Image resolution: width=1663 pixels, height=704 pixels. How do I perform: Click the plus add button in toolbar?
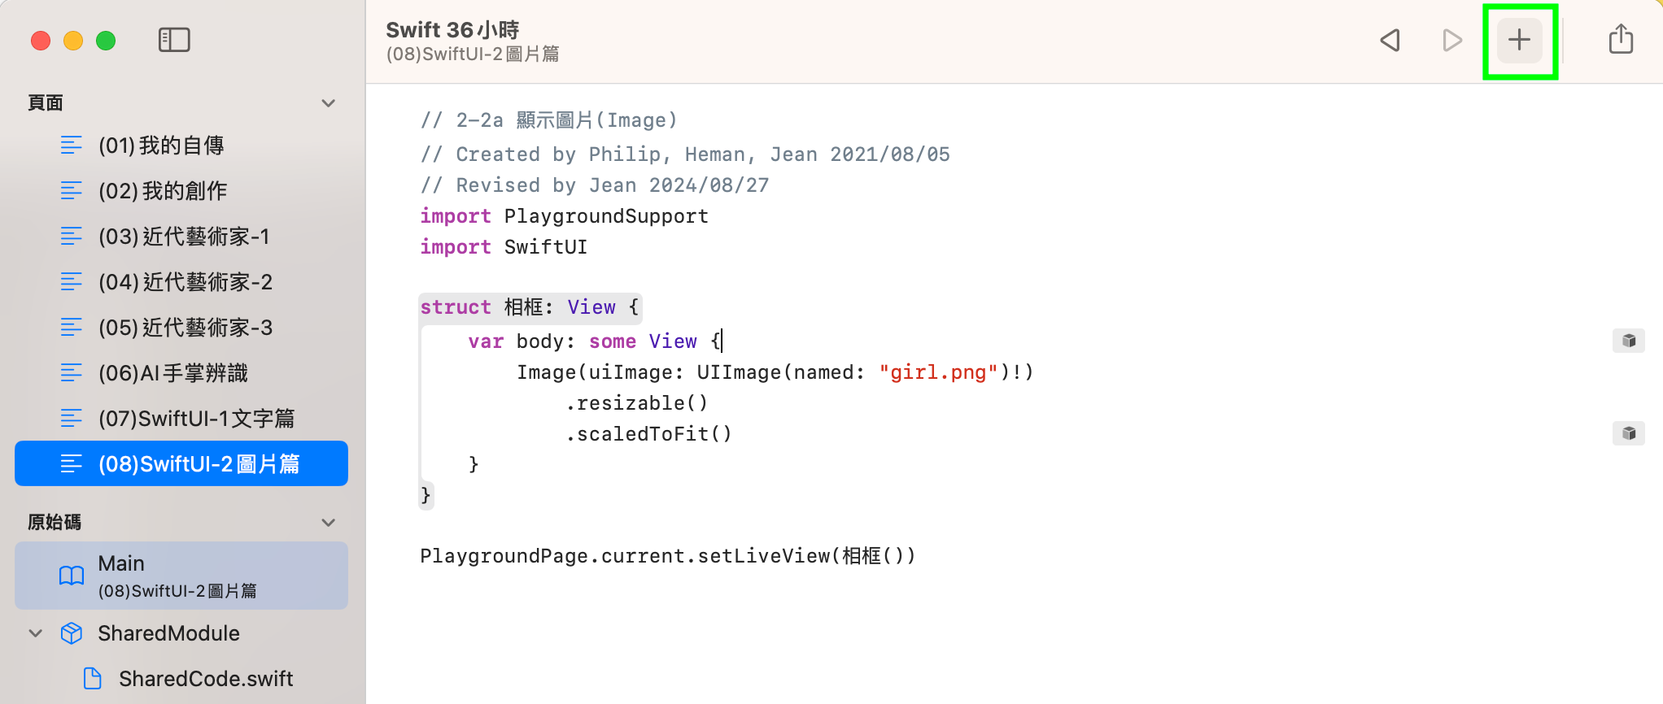1519,40
